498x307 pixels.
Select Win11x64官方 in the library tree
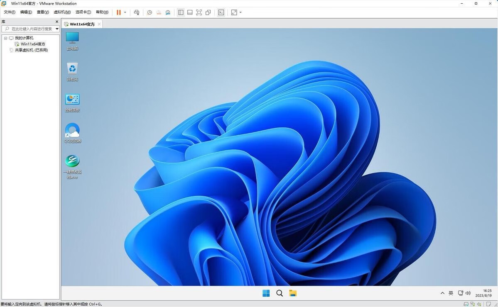click(x=33, y=44)
